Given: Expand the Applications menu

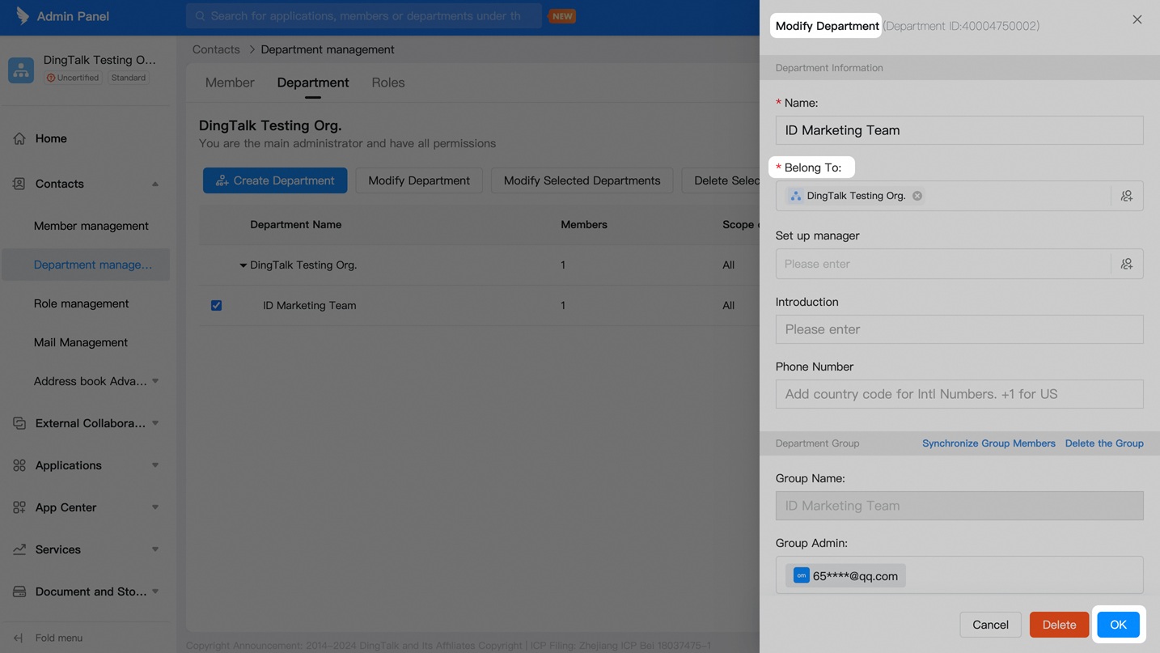Looking at the screenshot, I should (155, 465).
